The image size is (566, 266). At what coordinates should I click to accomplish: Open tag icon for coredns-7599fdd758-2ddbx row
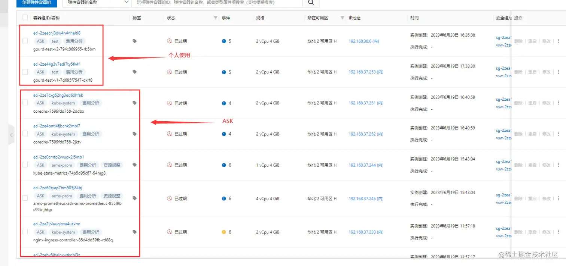[135, 103]
